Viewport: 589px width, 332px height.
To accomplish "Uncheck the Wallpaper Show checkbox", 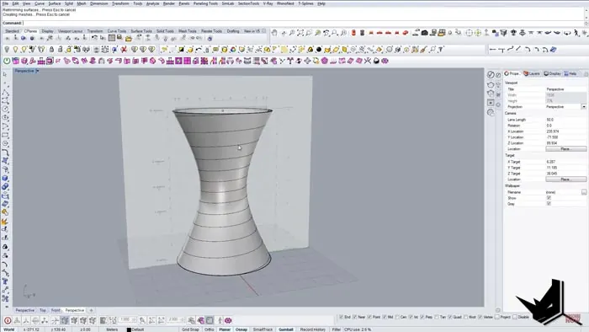I will [x=549, y=198].
